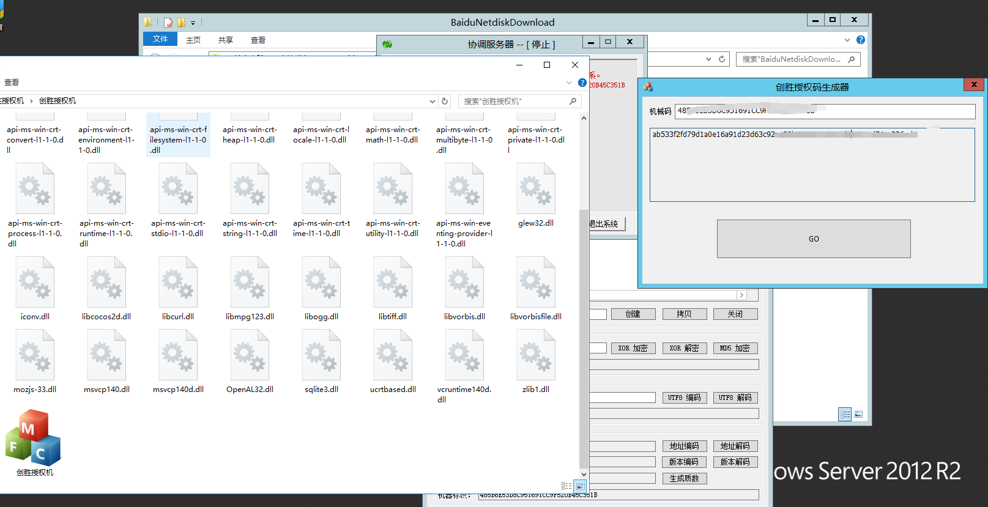
Task: Open the blue help question mark icon
Action: [x=582, y=83]
